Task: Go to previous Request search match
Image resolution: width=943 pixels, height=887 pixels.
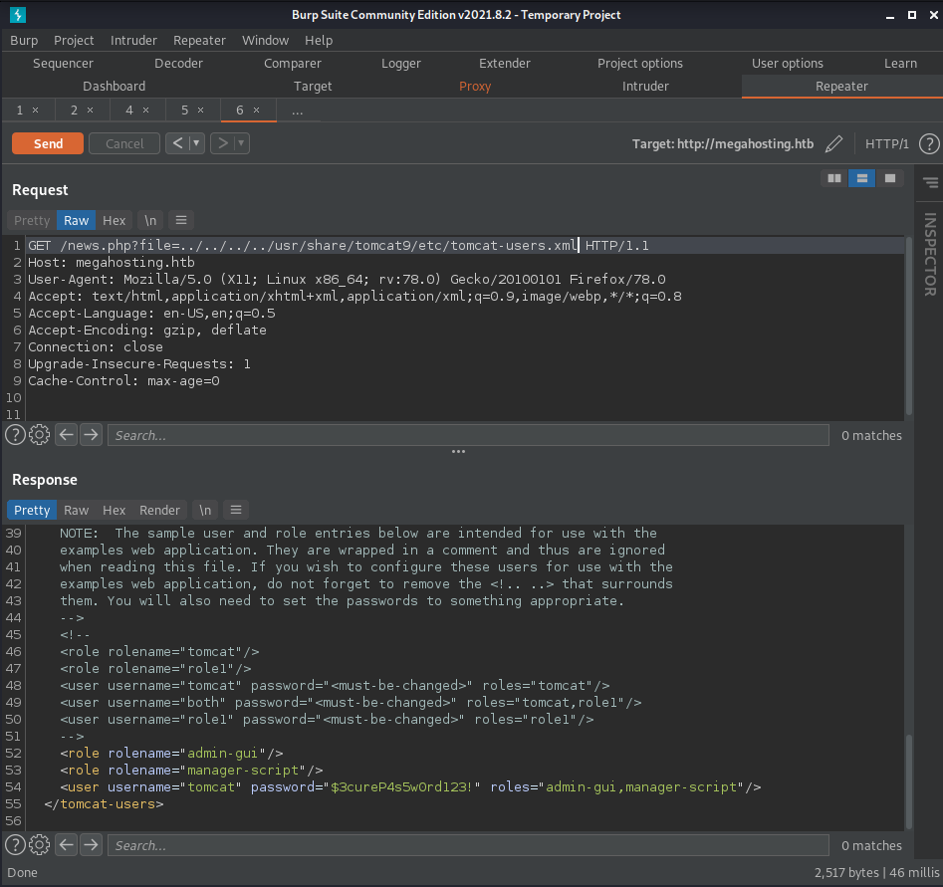Action: click(66, 435)
